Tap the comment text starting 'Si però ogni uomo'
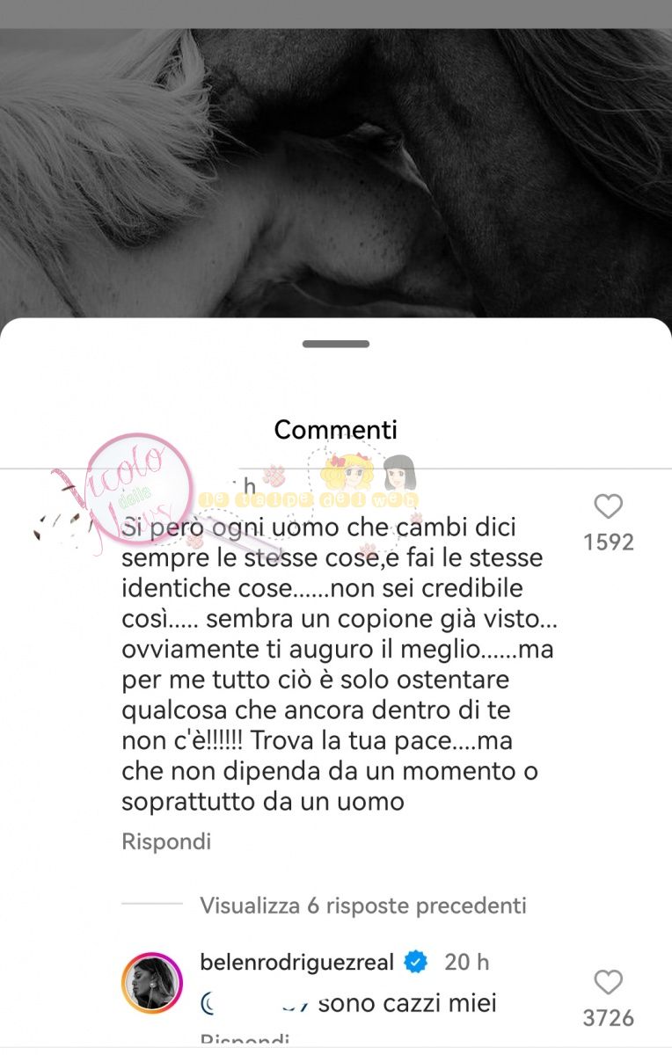The image size is (672, 1055). pos(340,664)
